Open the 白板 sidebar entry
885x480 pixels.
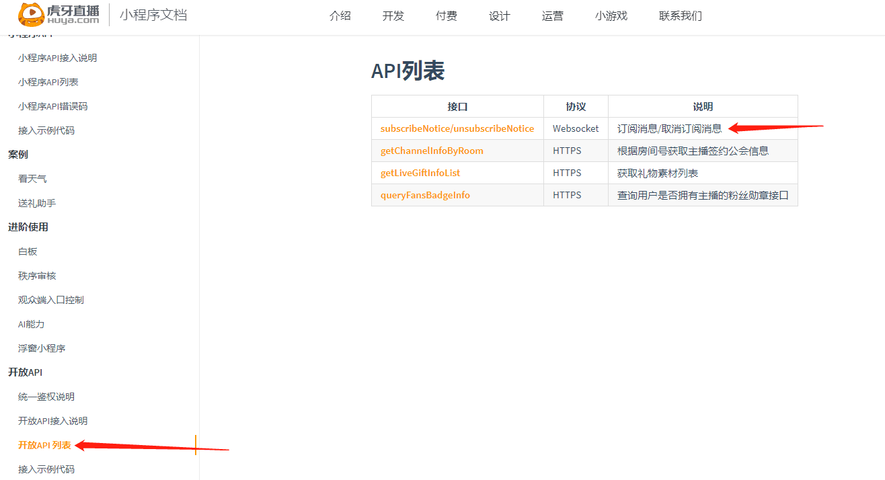point(28,251)
